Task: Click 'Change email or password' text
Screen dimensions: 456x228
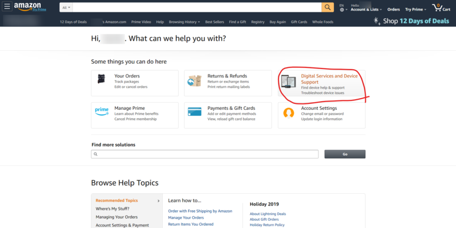Action: pyautogui.click(x=322, y=114)
